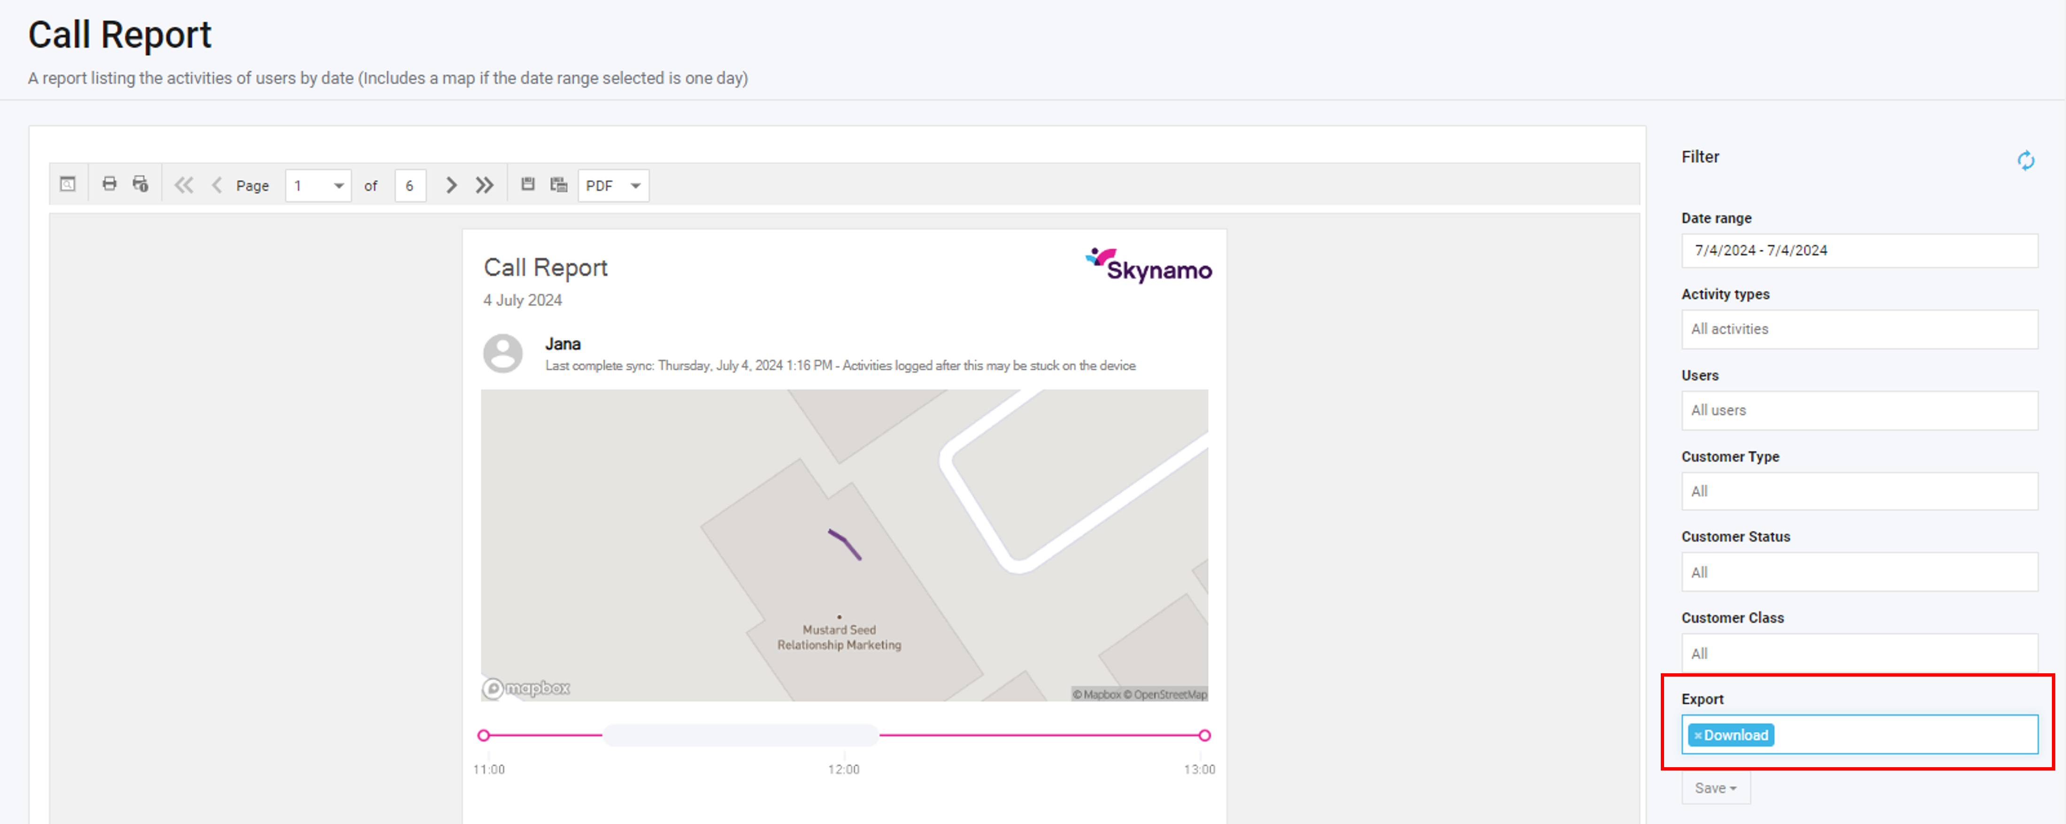Go to the previous report page
This screenshot has height=824, width=2066.
click(216, 185)
